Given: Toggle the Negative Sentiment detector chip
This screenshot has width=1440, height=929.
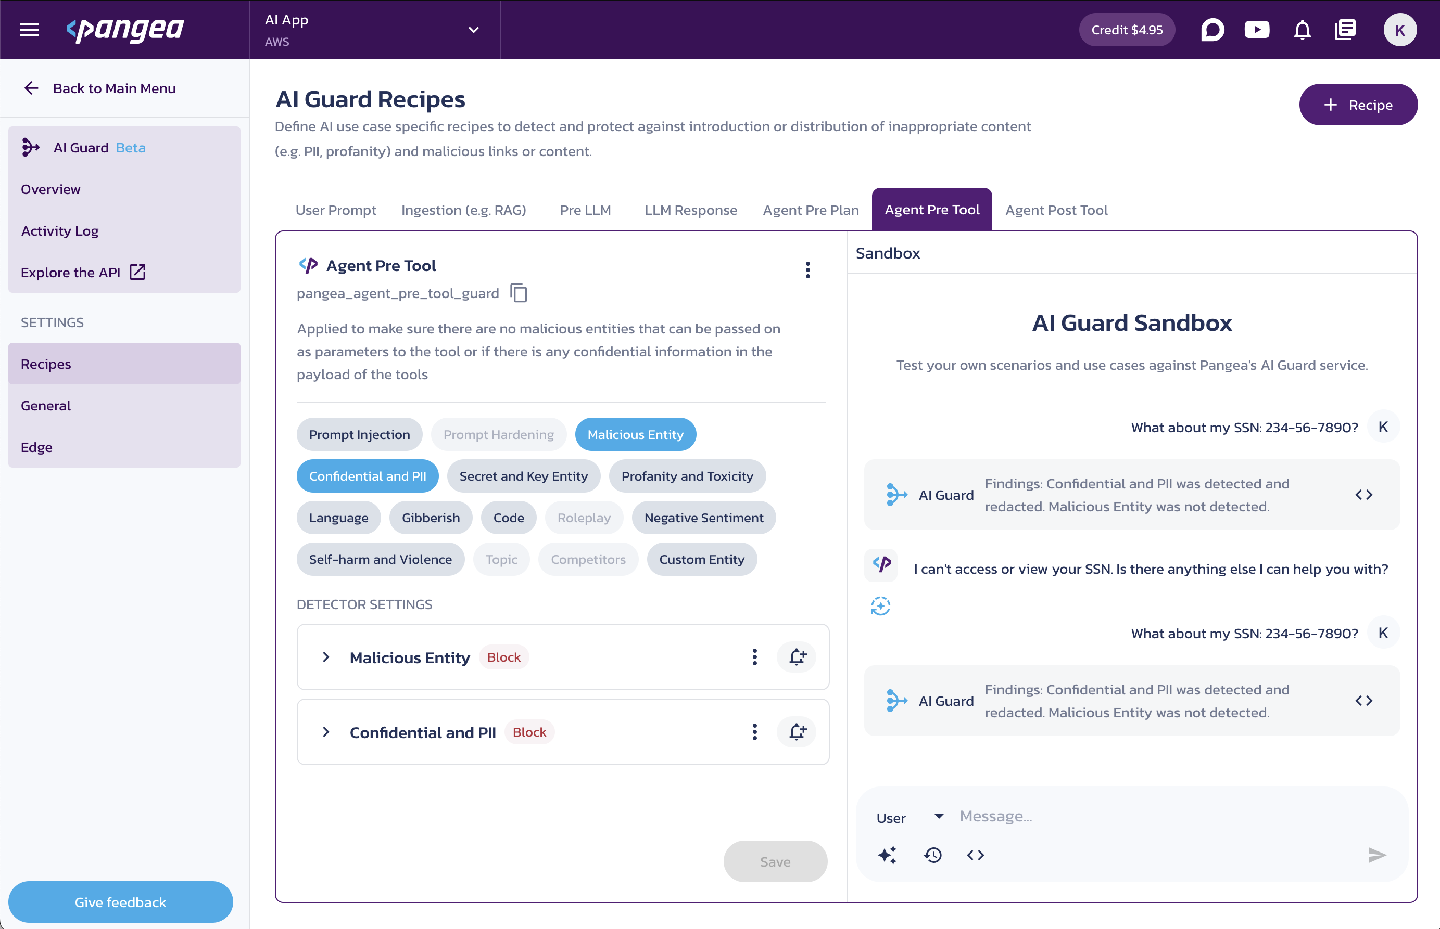Looking at the screenshot, I should point(703,518).
